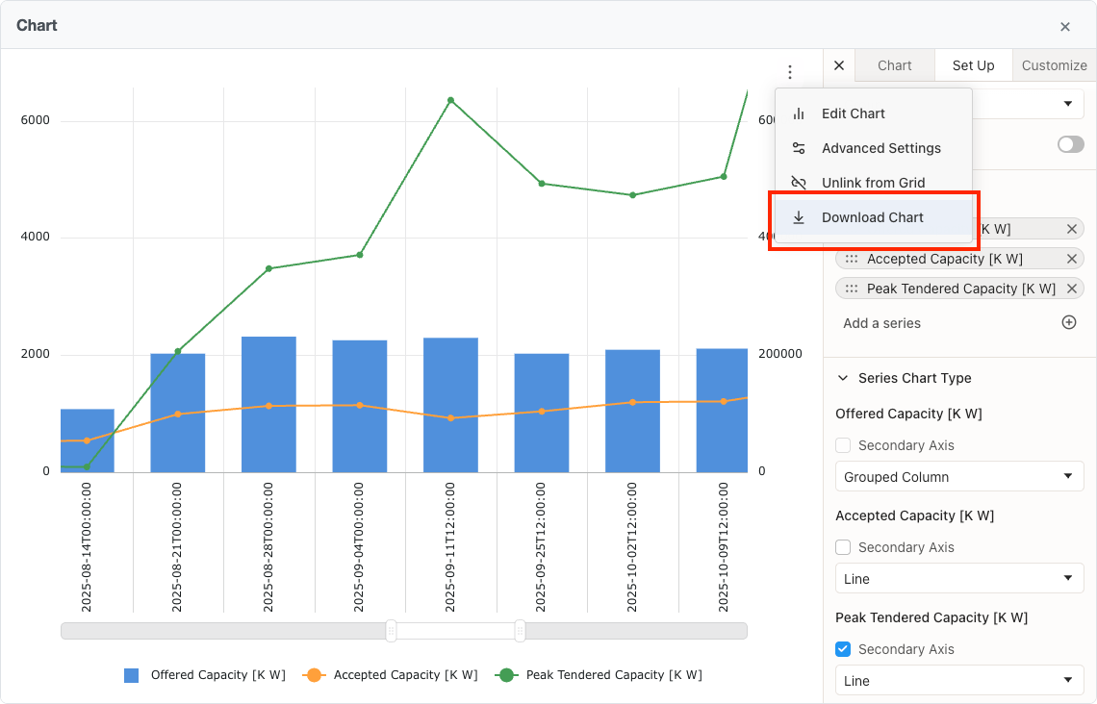Image resolution: width=1097 pixels, height=704 pixels.
Task: Remove the Peak Tendered Capacity series chip
Action: (x=1071, y=289)
